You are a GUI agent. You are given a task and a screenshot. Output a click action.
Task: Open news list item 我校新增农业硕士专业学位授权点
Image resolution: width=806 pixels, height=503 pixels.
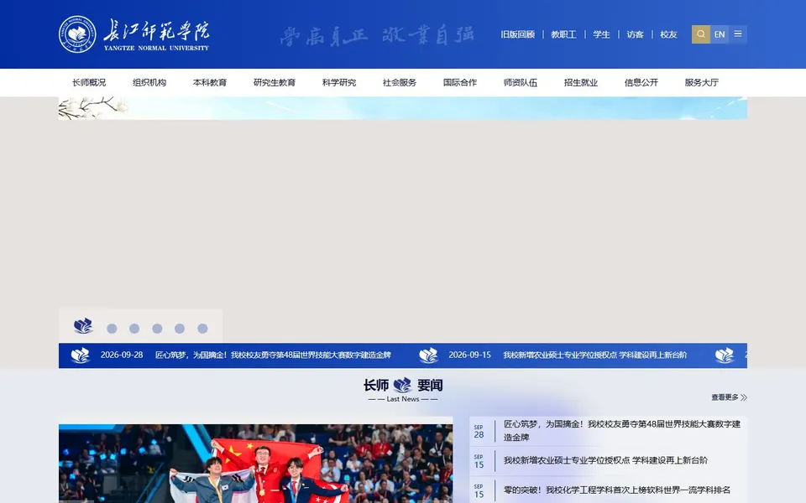click(x=608, y=460)
